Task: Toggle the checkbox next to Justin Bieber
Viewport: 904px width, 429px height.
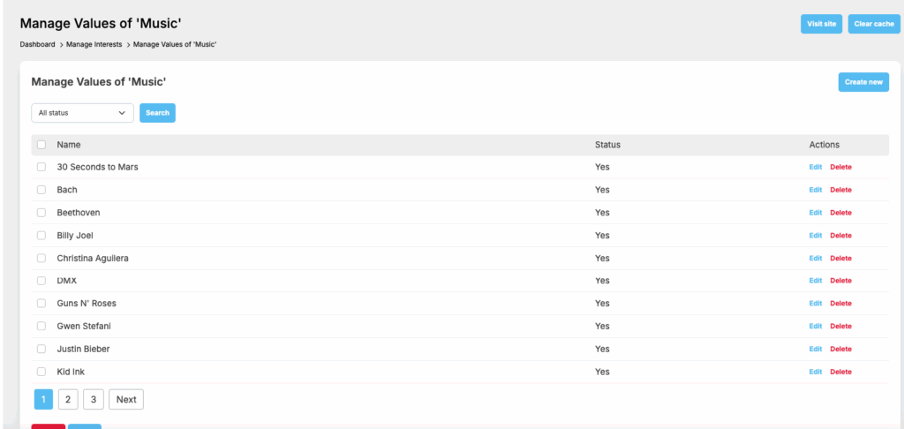Action: (41, 349)
